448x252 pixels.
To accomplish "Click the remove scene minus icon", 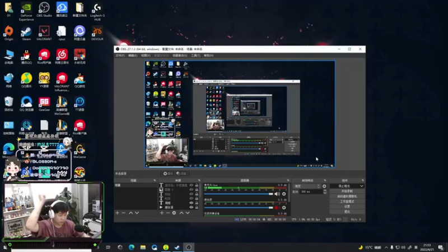I will pyautogui.click(x=123, y=213).
